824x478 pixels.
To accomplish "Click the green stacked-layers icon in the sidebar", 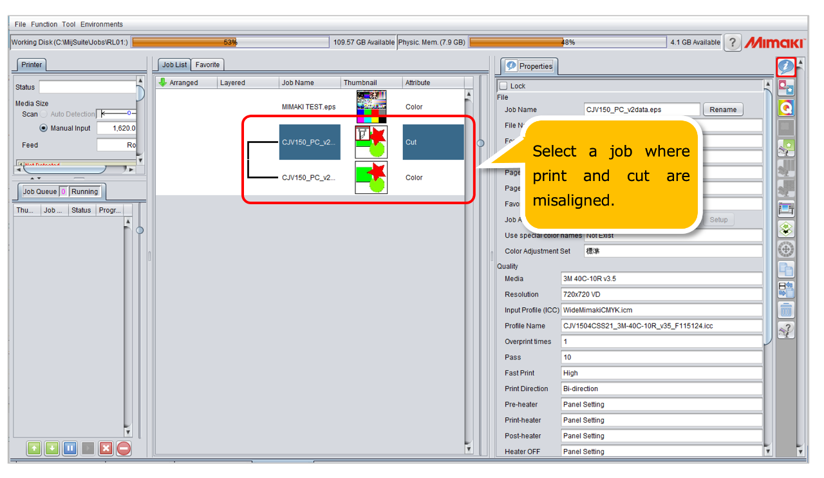I will coord(786,229).
